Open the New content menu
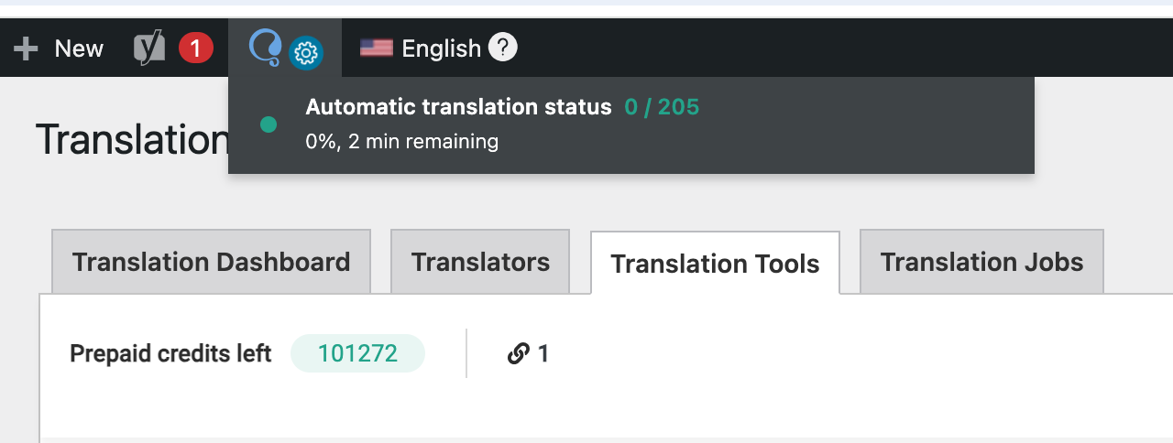Screen dimensions: 1173x443 tap(59, 49)
